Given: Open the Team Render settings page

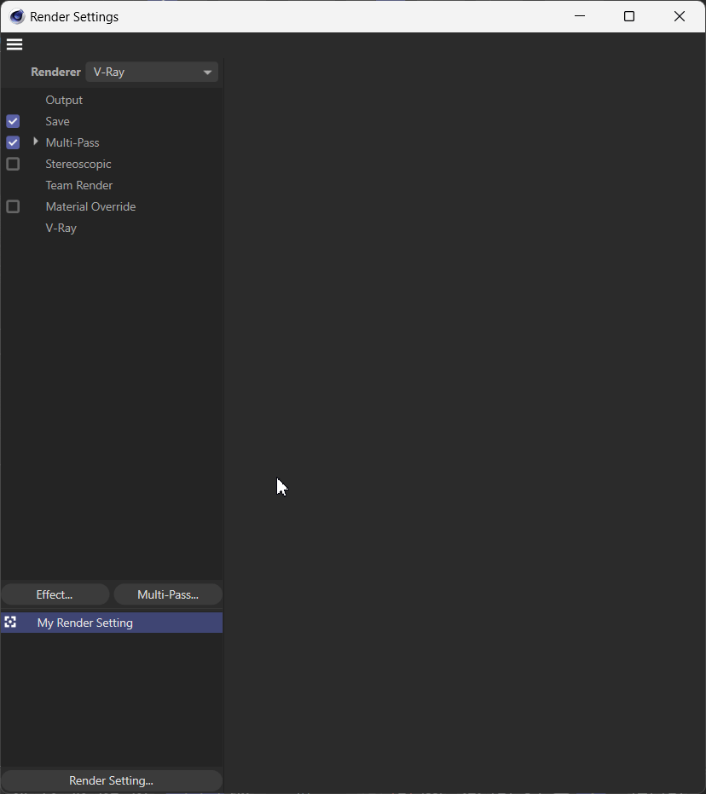Looking at the screenshot, I should click(79, 185).
